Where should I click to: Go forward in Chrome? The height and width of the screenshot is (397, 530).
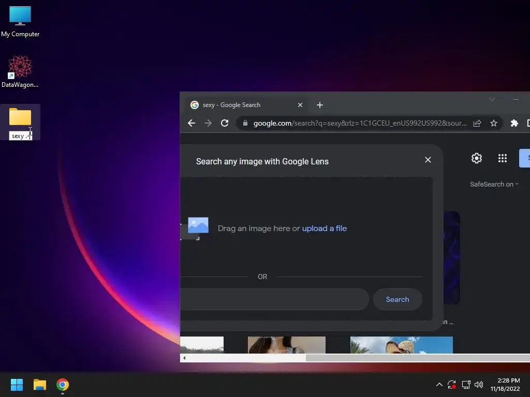[x=208, y=123]
